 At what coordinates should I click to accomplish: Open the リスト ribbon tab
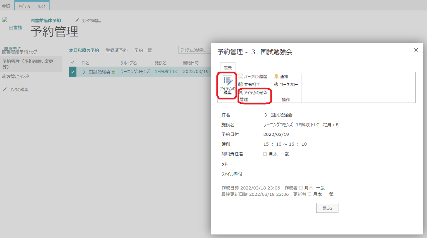[42, 6]
